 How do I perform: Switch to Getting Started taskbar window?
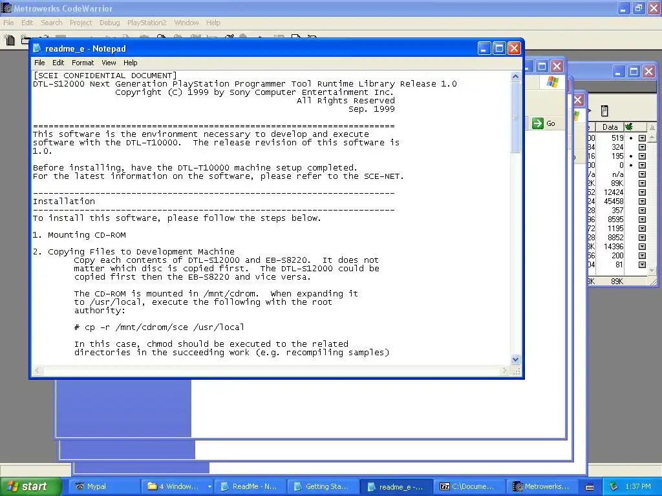pos(324,486)
